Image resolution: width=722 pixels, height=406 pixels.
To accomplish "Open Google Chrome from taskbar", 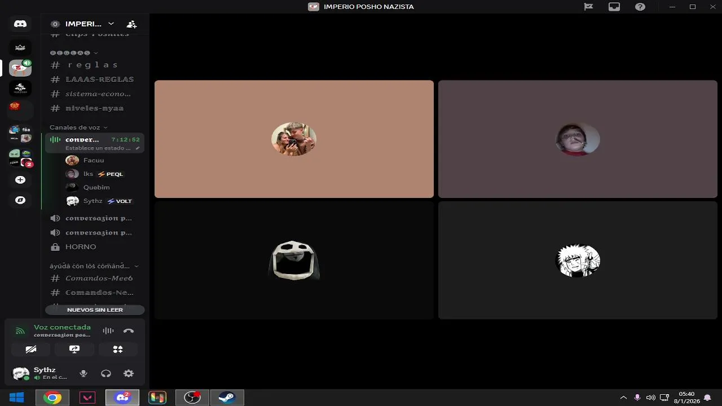I will [x=52, y=398].
